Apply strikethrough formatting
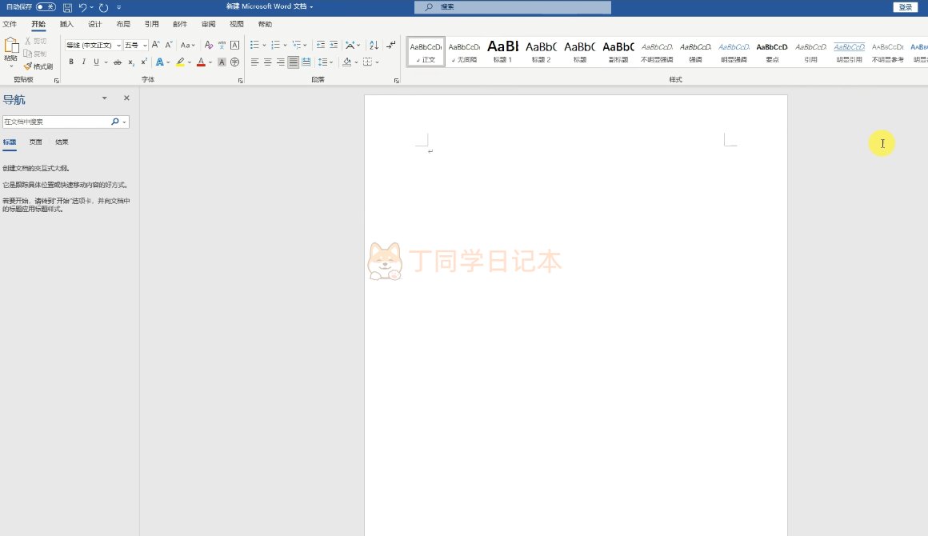 click(118, 62)
